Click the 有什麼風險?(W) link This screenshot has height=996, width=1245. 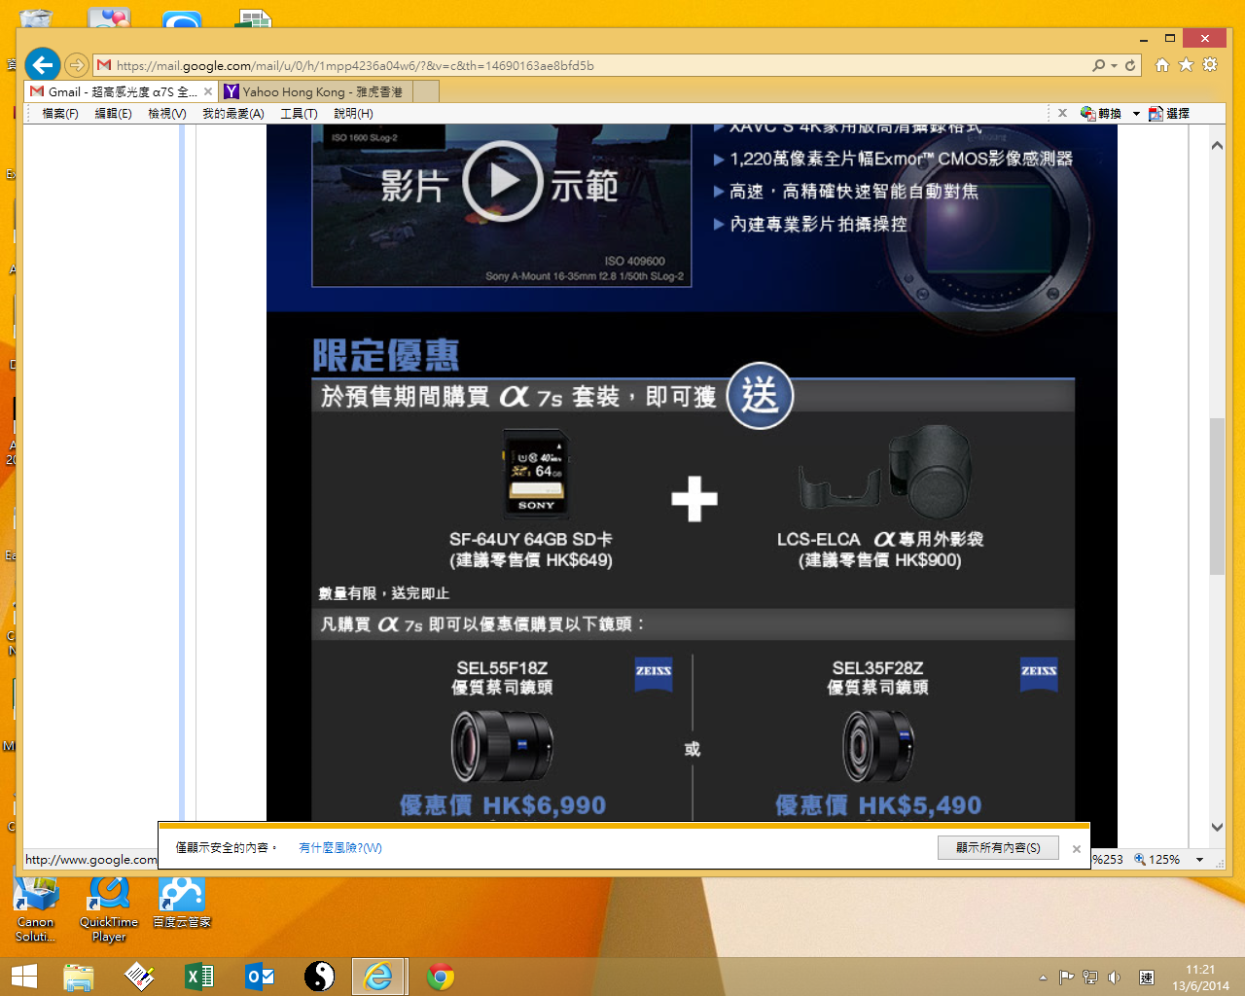click(340, 848)
